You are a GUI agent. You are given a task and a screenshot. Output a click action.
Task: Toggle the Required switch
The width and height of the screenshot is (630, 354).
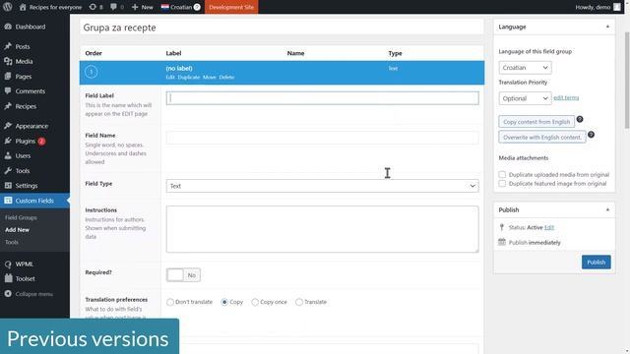(183, 275)
